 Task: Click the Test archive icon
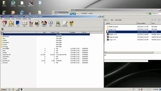coord(18,24)
